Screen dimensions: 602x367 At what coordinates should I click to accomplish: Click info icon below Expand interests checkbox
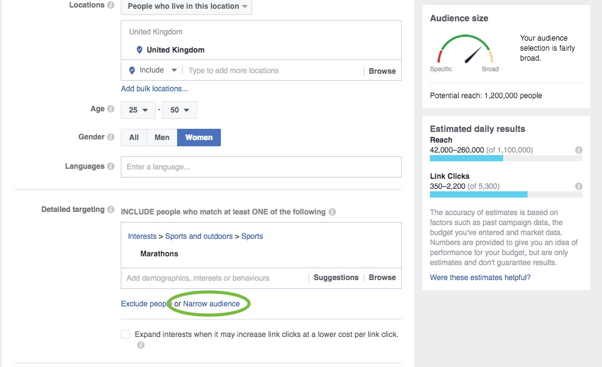[141, 345]
